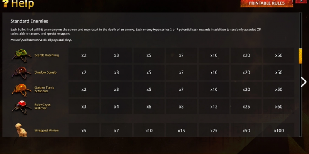
Task: Click the Wrapped Minion mummy icon
Action: tap(21, 130)
